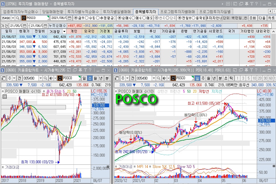Toggle left sidebar in right chart window

tap(117, 78)
